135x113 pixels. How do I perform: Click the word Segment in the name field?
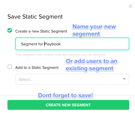(x=29, y=44)
